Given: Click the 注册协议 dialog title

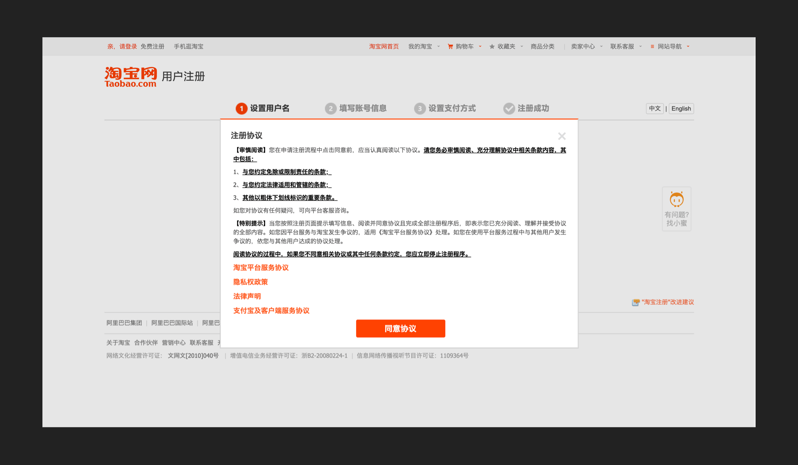Looking at the screenshot, I should pyautogui.click(x=246, y=135).
